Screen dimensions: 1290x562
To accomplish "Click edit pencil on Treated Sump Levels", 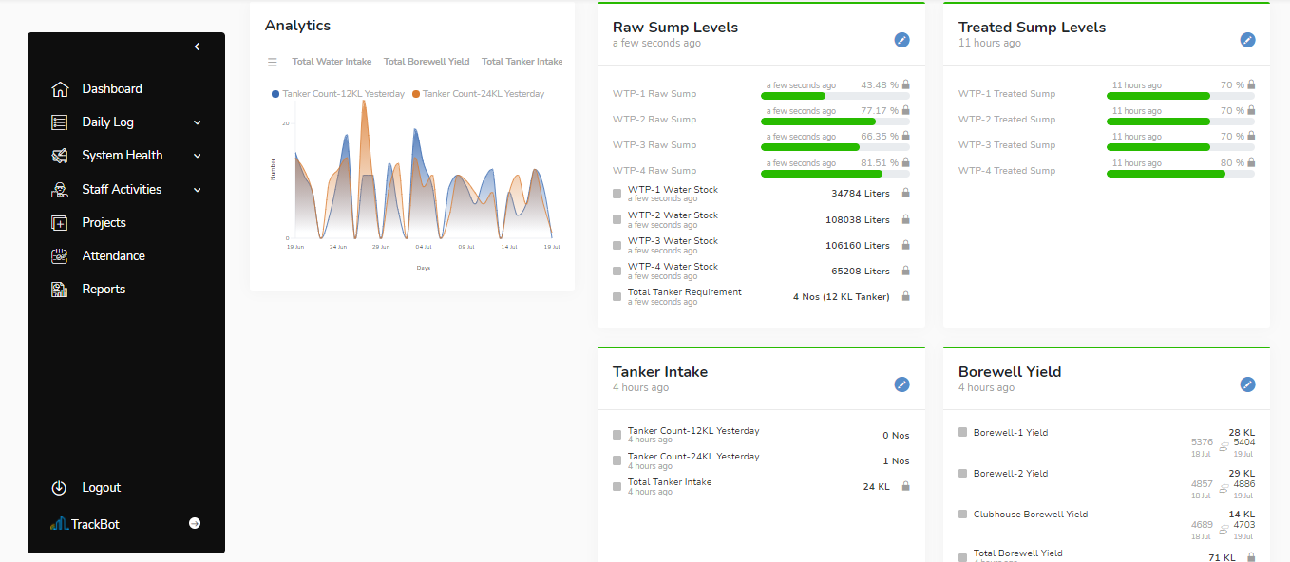I will (x=1247, y=40).
